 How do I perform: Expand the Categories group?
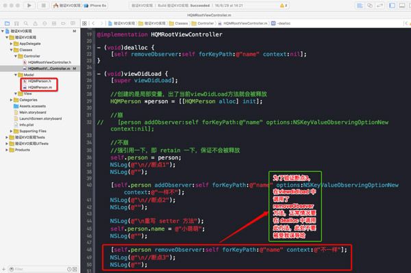(11, 100)
